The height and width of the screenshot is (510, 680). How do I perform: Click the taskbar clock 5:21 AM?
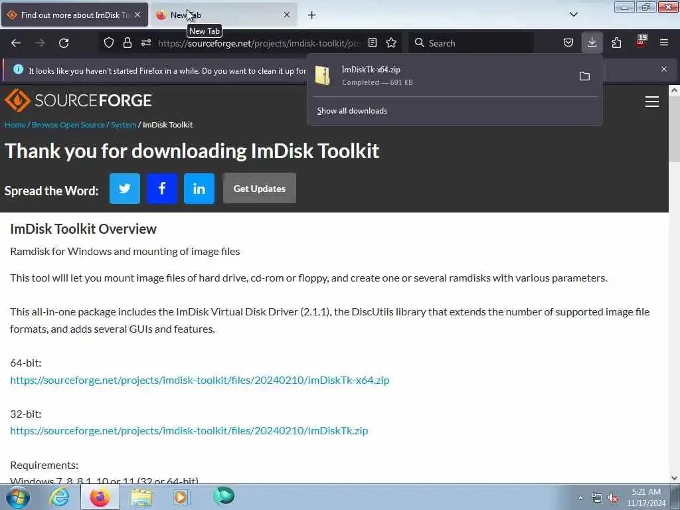[646, 492]
